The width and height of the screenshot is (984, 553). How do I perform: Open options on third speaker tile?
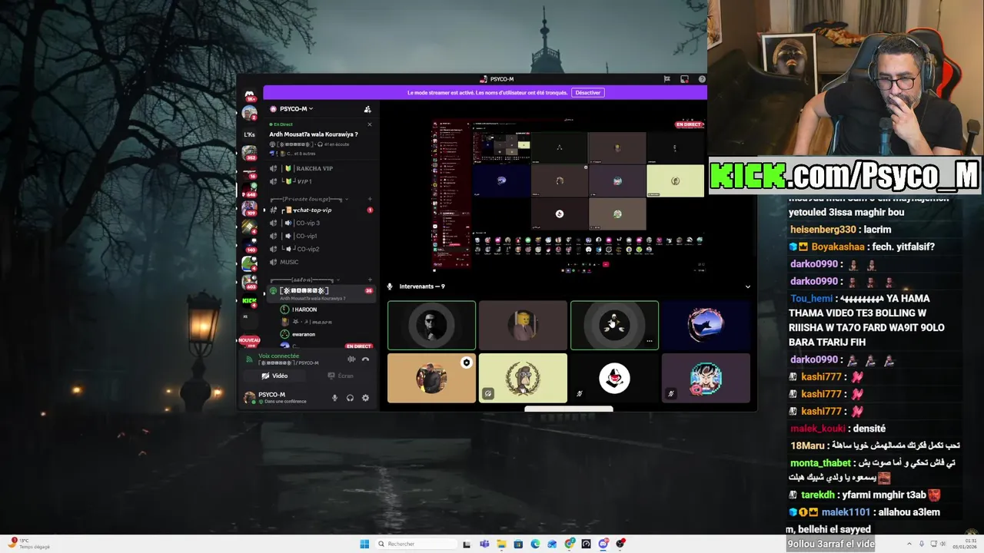[649, 341]
